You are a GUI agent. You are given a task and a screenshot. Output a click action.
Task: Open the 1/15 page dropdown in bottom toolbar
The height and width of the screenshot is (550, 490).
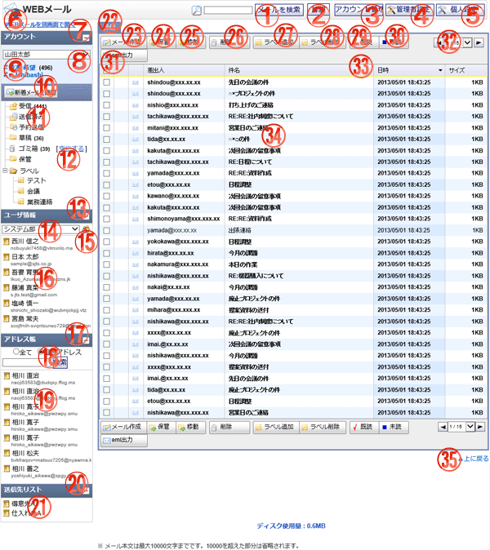coord(470,427)
